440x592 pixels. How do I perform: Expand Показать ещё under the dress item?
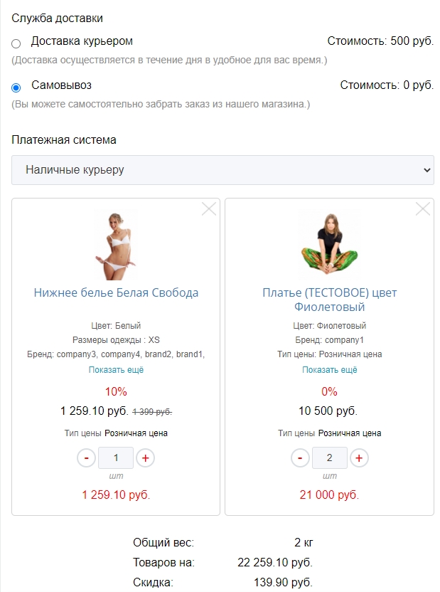(331, 369)
